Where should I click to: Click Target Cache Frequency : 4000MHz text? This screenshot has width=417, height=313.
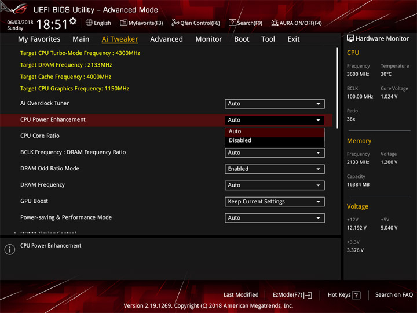pyautogui.click(x=65, y=77)
